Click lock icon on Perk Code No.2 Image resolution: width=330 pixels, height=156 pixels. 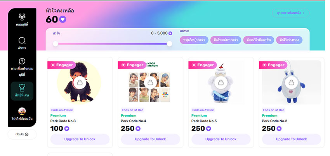291,82
